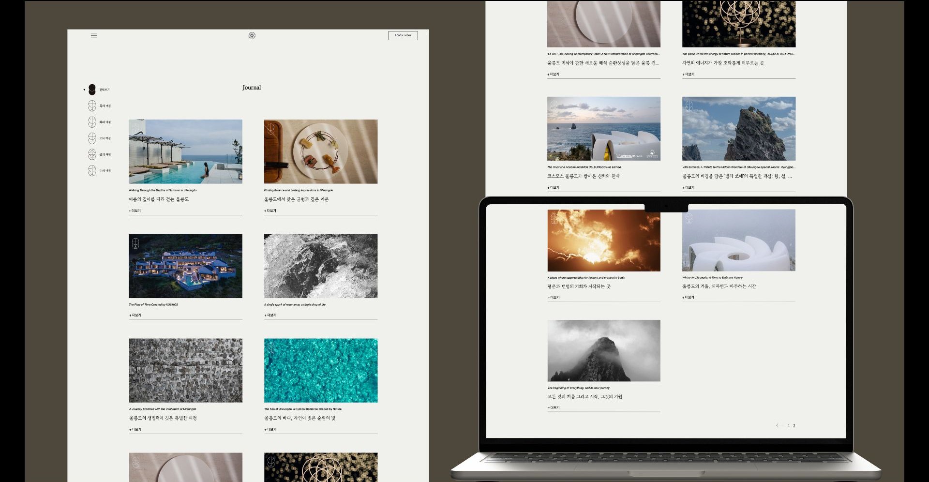
Task: Click 더보기 under 울릉도 미식에 관한 새로운 해석
Action: tap(554, 75)
